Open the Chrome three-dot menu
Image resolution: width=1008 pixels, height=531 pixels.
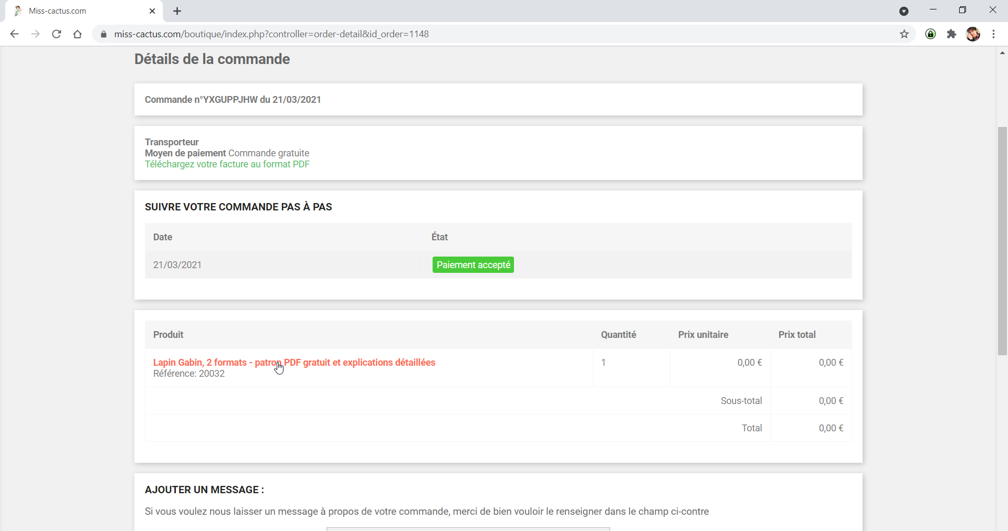994,34
